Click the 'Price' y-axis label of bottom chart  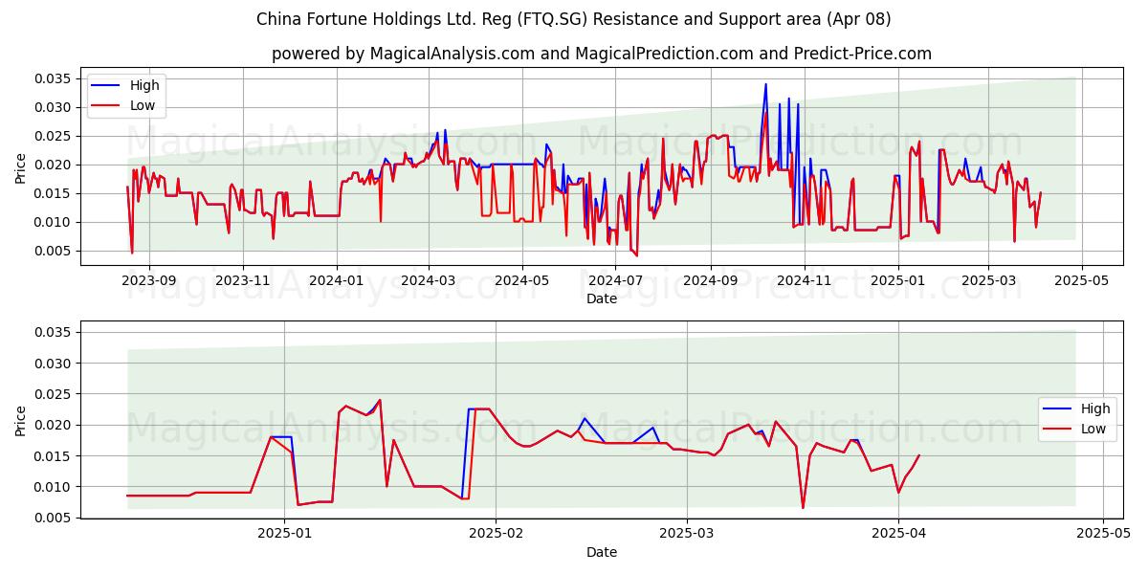[21, 420]
